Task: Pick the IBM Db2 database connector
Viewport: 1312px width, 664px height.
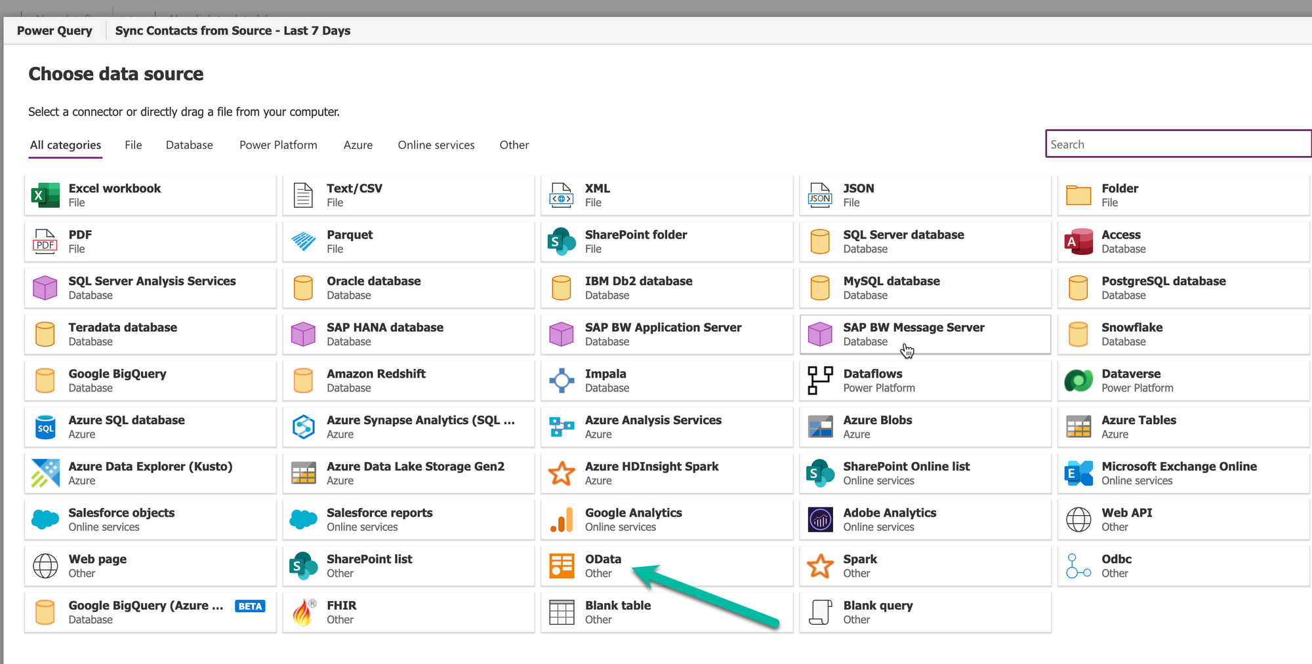Action: [666, 288]
